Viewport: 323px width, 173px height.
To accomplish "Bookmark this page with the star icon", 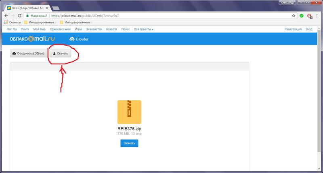I will point(294,16).
